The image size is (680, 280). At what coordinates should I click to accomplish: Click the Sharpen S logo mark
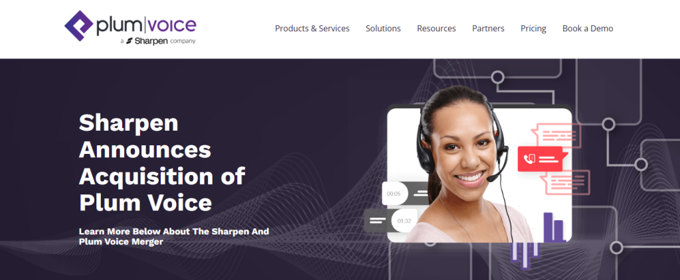pyautogui.click(x=129, y=41)
